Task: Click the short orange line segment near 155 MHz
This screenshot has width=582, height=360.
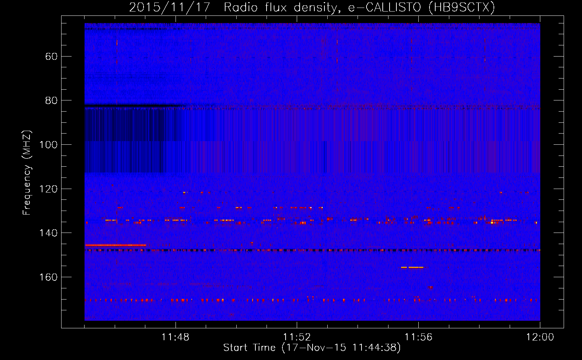Action: pos(412,267)
